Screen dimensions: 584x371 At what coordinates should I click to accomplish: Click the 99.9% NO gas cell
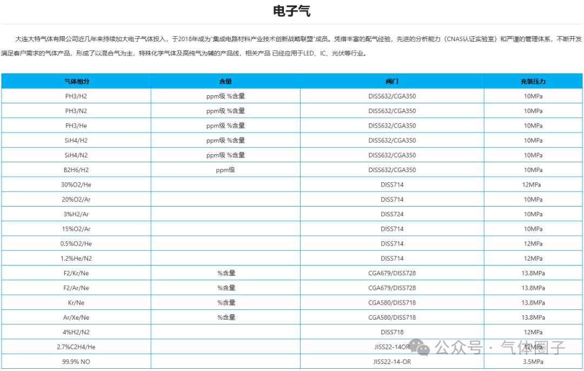(x=76, y=362)
